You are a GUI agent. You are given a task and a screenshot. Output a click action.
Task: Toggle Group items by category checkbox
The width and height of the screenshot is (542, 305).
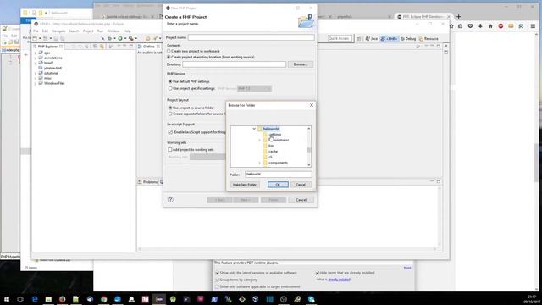(x=217, y=280)
